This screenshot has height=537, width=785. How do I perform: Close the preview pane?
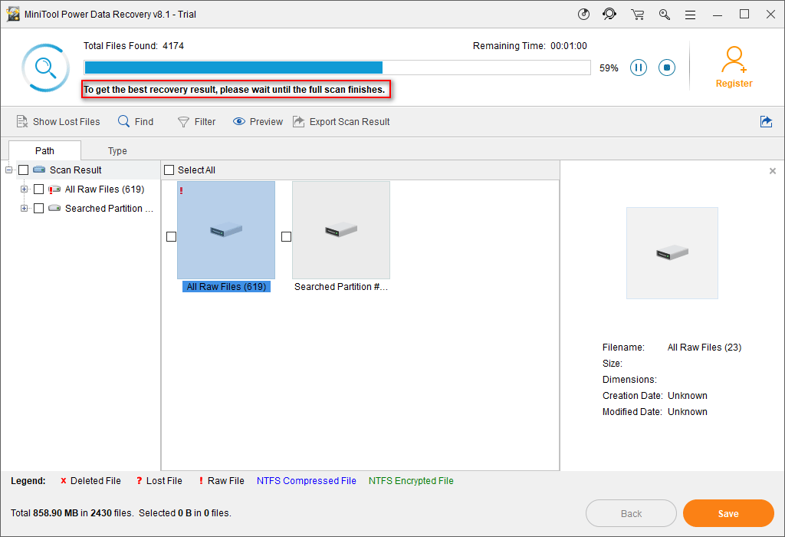(773, 171)
